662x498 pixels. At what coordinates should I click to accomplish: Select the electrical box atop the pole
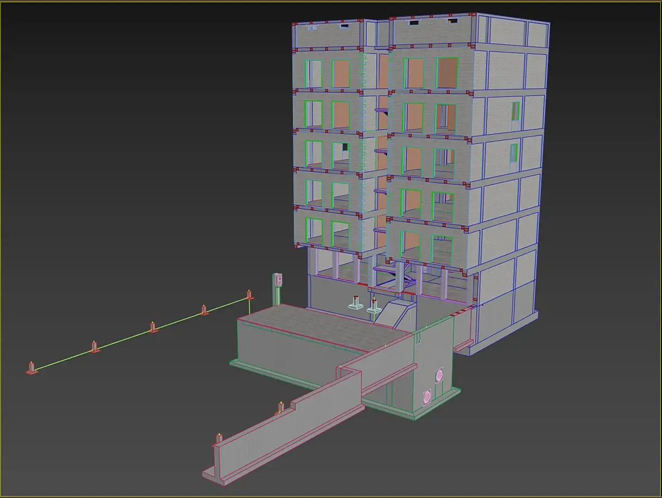pyautogui.click(x=277, y=279)
